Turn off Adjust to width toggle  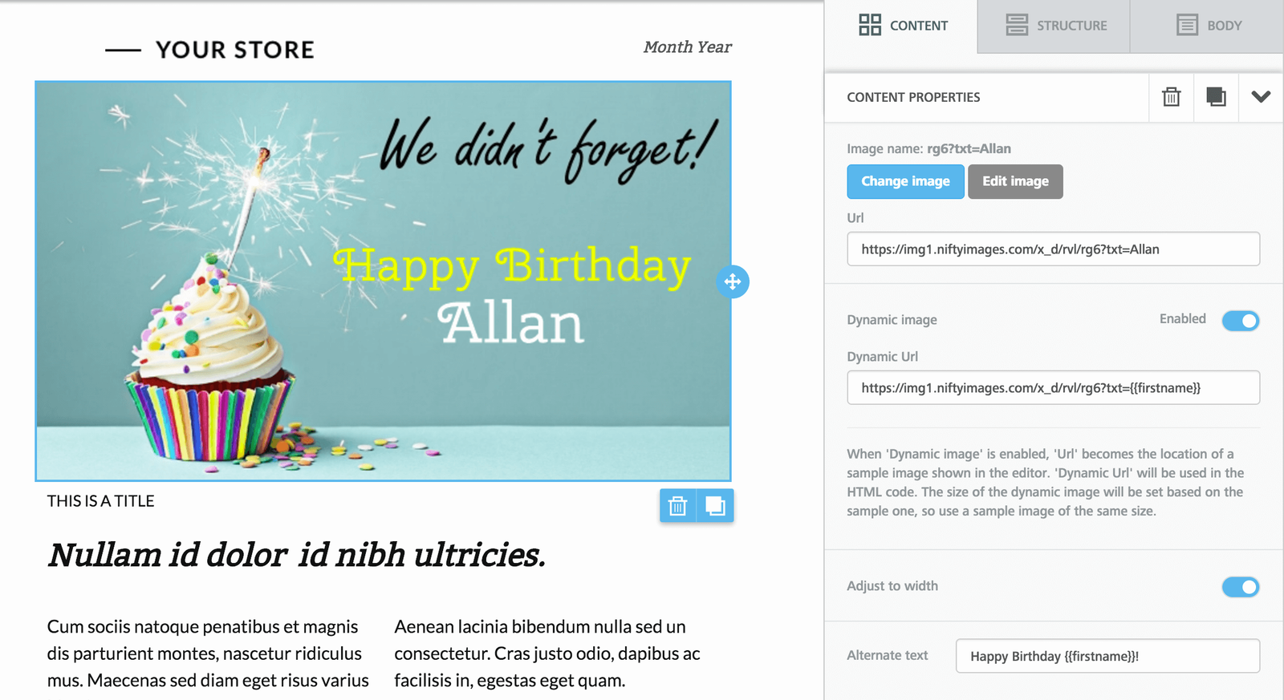1241,587
